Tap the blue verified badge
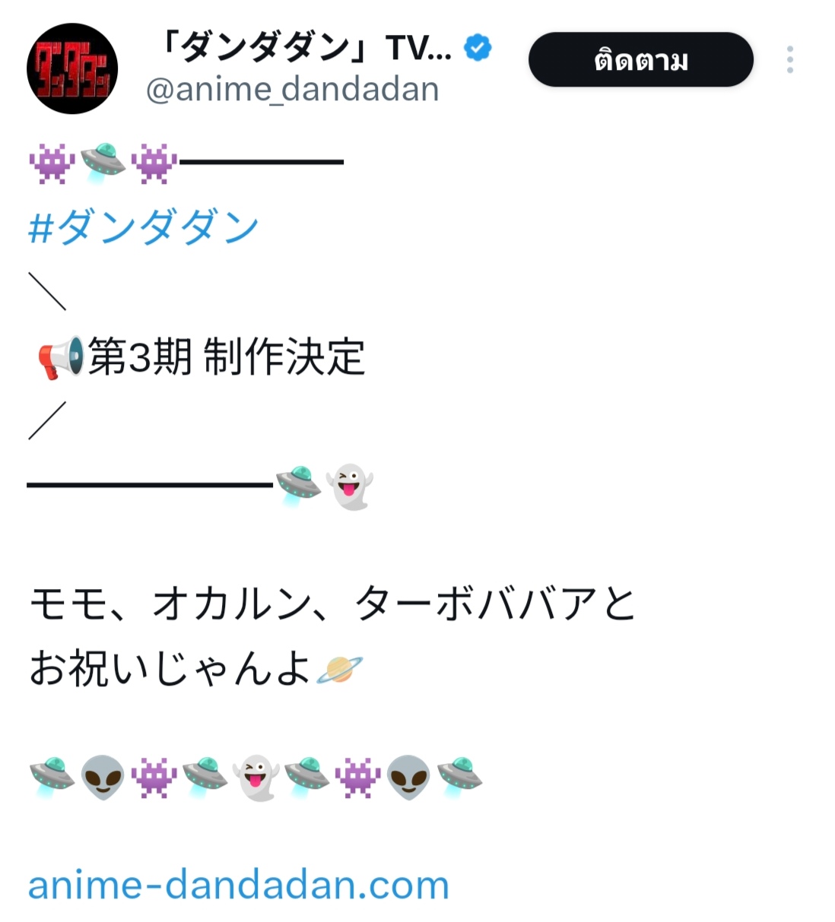This screenshot has height=922, width=835. coord(478,48)
